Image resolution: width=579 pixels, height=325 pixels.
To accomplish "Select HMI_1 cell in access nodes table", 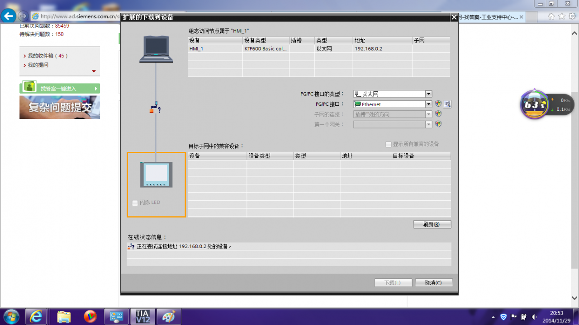I will pyautogui.click(x=215, y=48).
